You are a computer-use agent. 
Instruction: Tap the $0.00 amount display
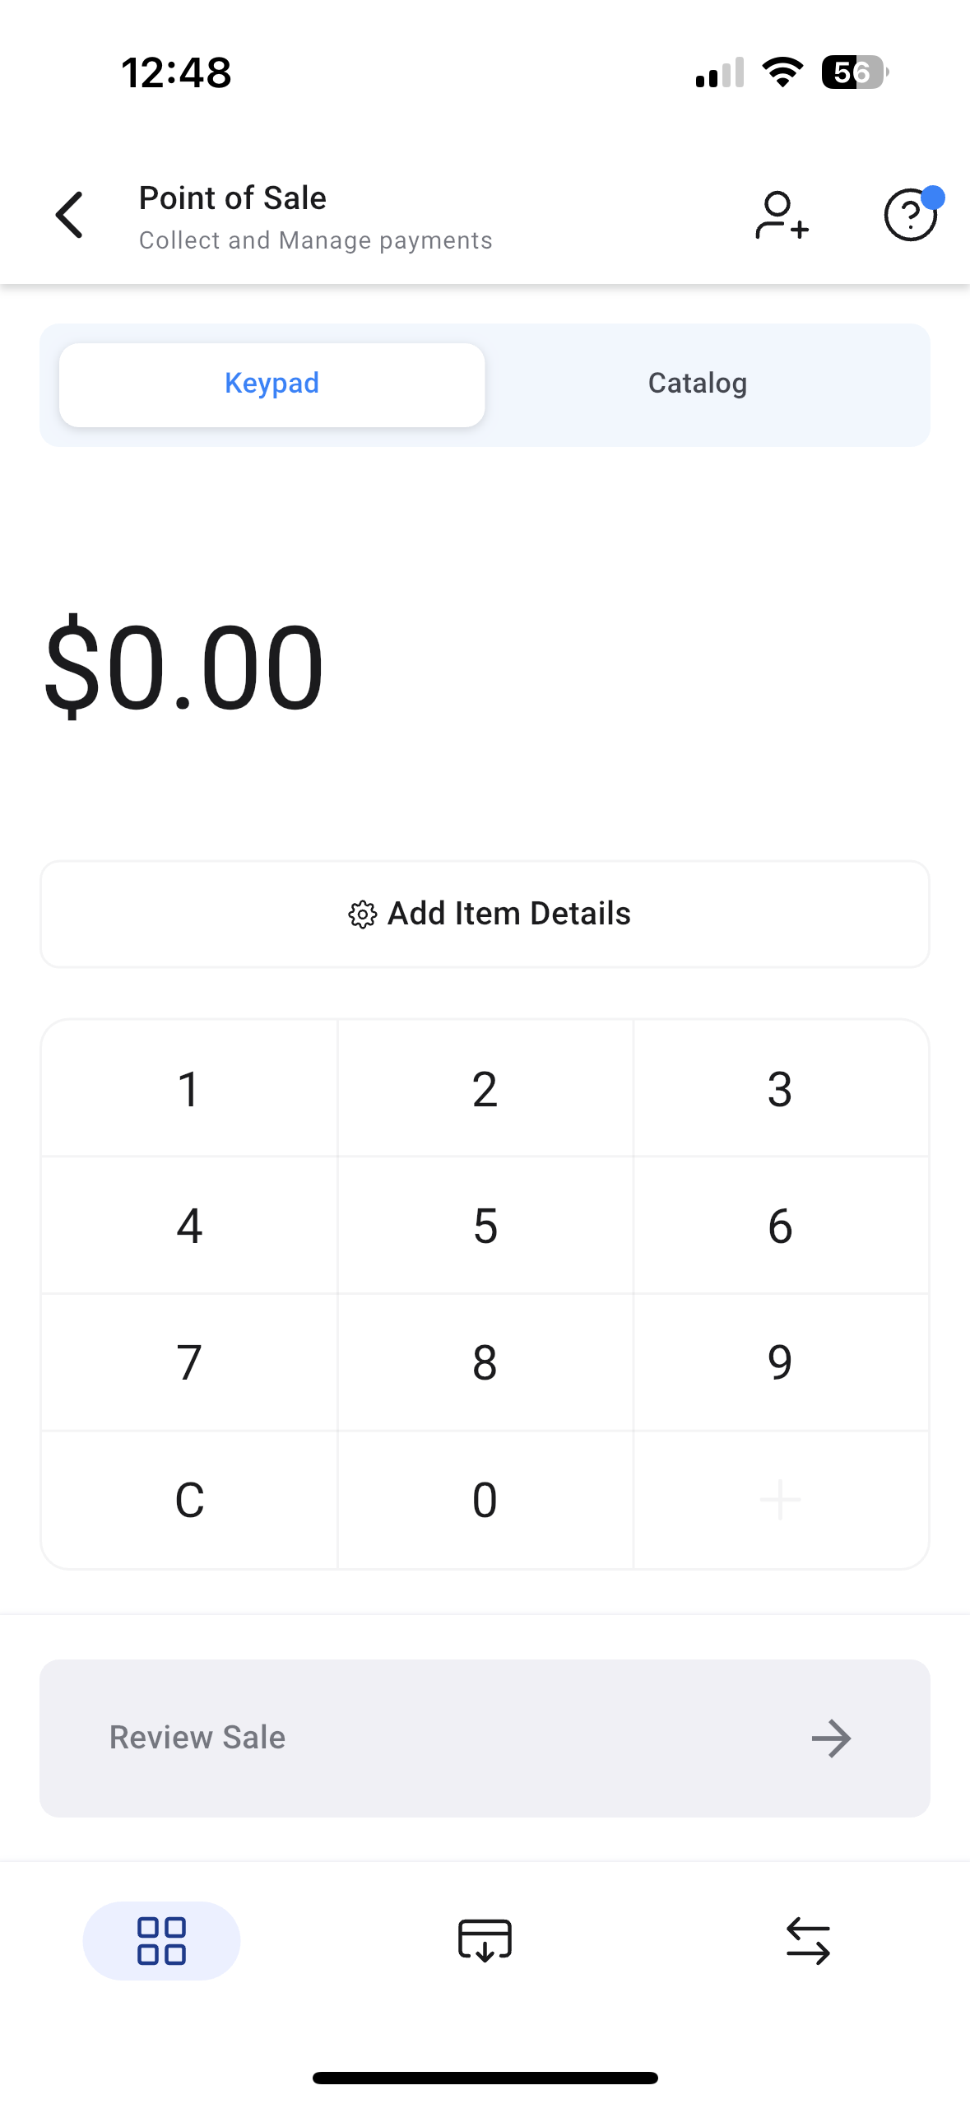[x=184, y=667]
